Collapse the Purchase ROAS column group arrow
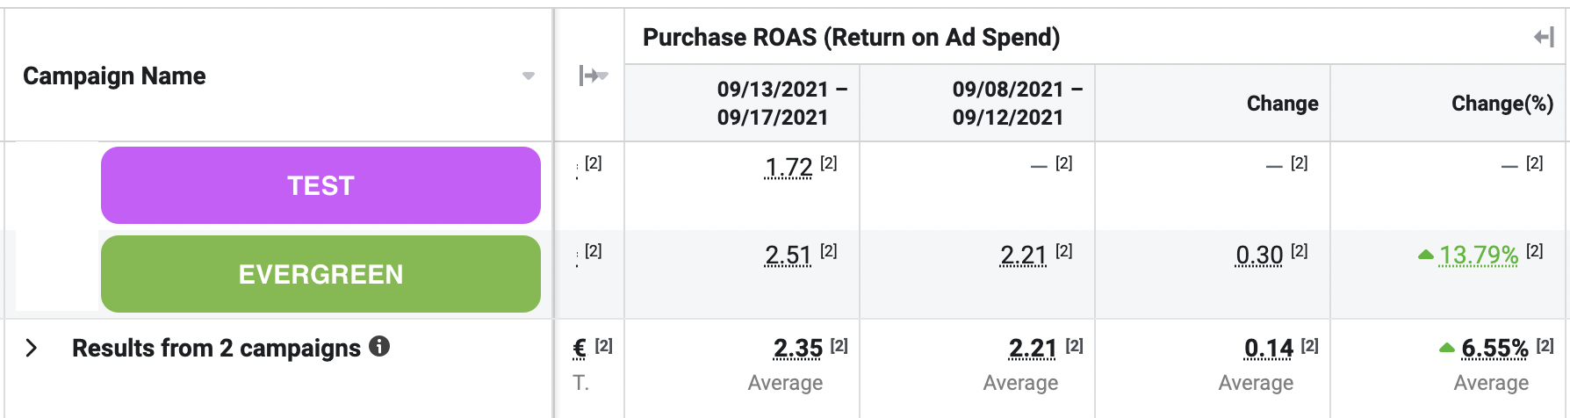The width and height of the screenshot is (1570, 418). pos(1544,37)
